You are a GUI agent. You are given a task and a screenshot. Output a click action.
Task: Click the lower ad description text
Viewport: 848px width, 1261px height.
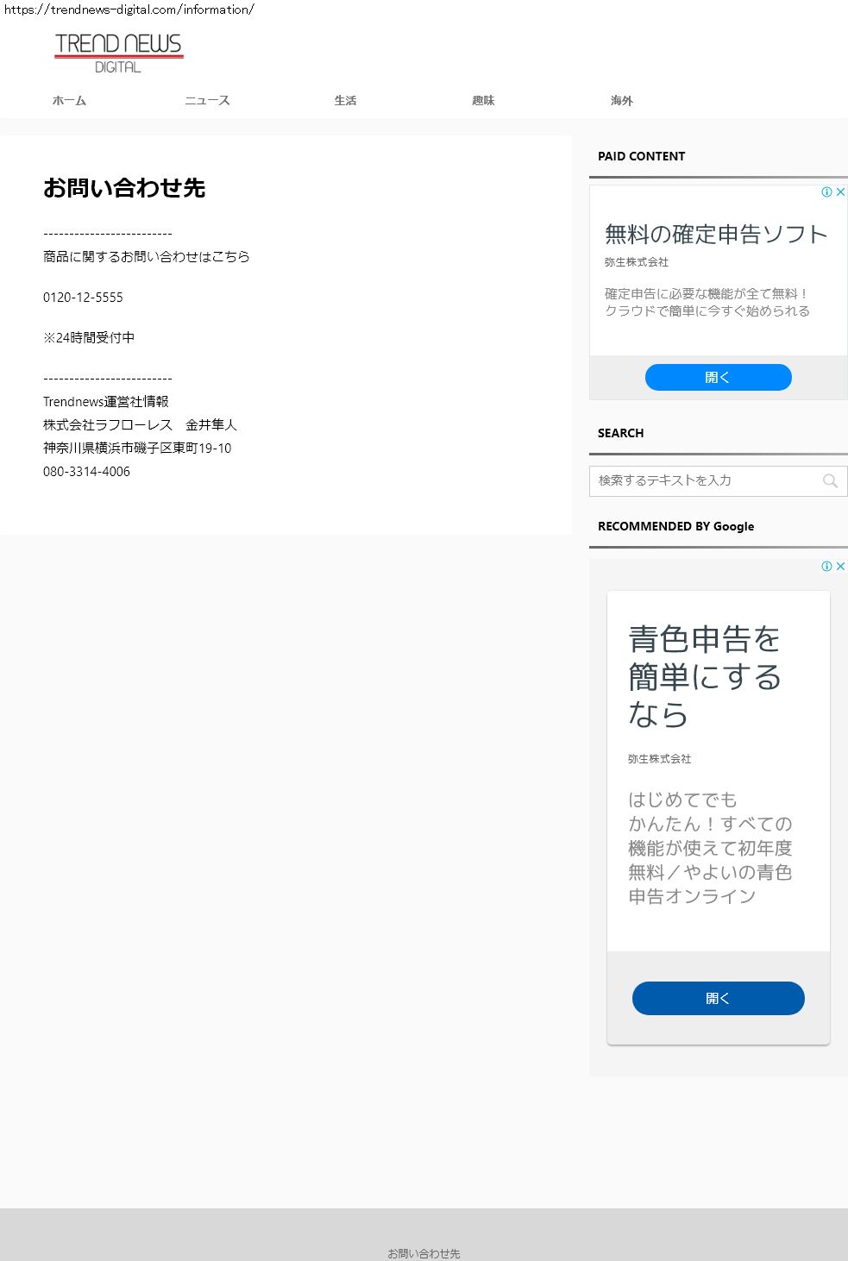pyautogui.click(x=710, y=848)
